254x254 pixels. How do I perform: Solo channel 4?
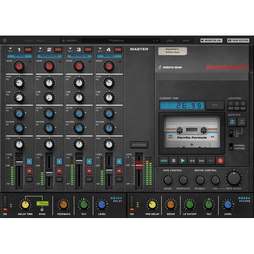click(x=119, y=161)
